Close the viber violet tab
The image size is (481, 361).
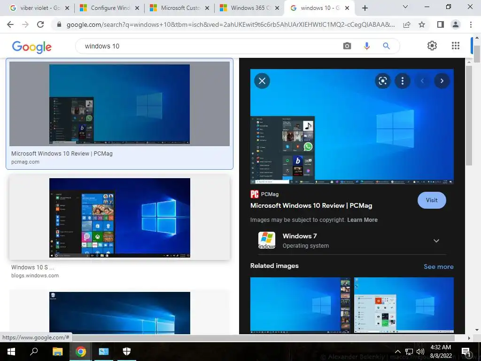(x=67, y=8)
